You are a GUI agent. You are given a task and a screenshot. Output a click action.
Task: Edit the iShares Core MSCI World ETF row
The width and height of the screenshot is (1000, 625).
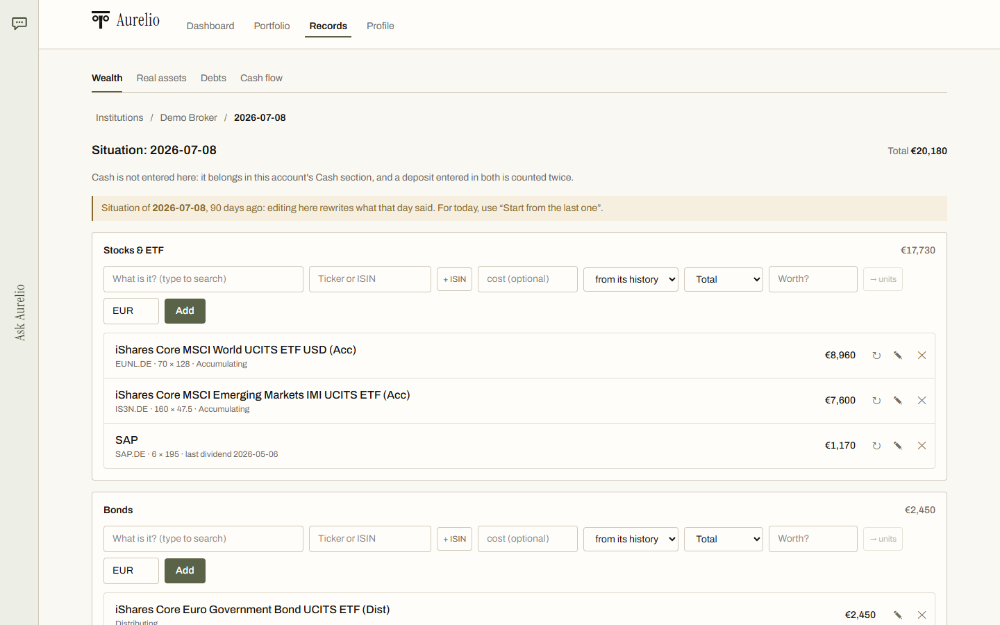coord(898,356)
